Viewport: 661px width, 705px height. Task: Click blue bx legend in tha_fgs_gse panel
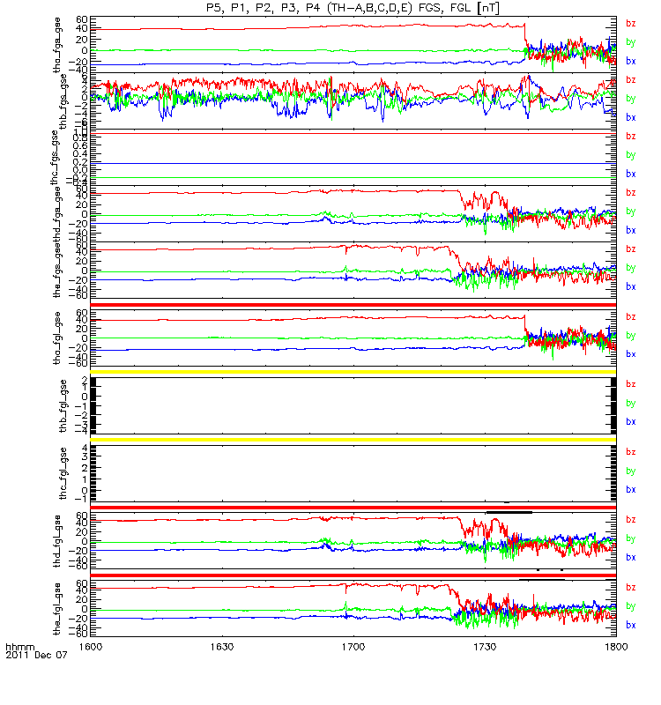coord(631,61)
